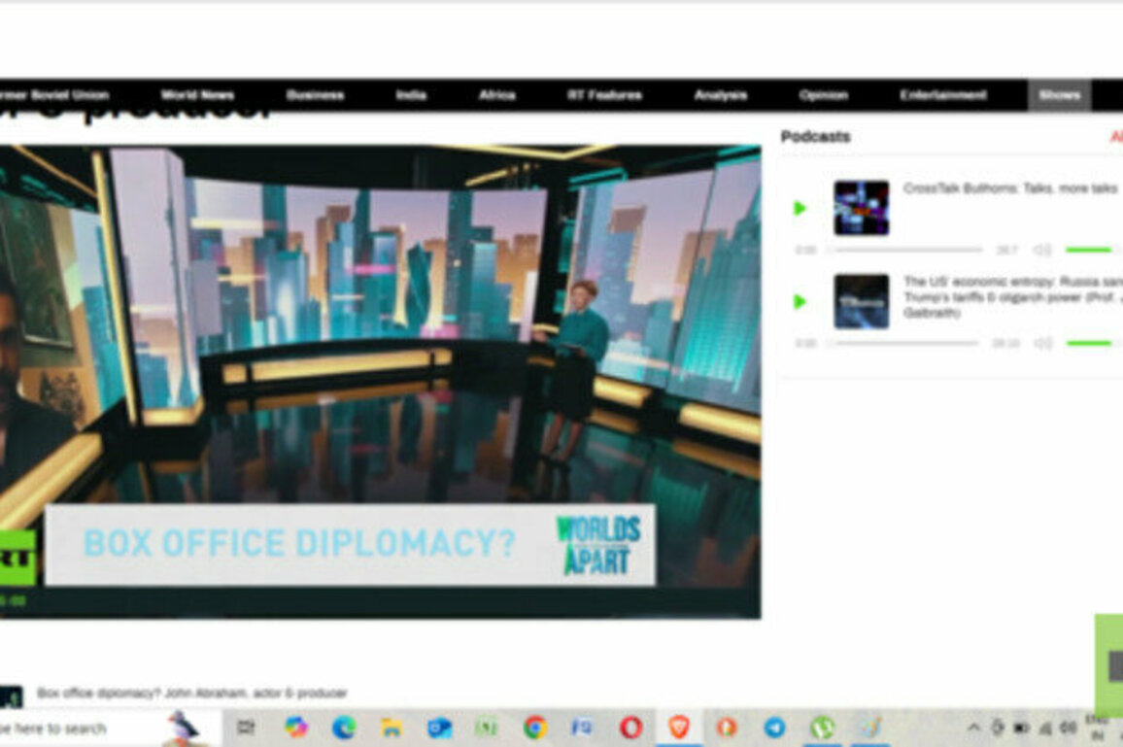Image resolution: width=1123 pixels, height=747 pixels.
Task: Play the US' economic entropy podcast
Action: (800, 301)
